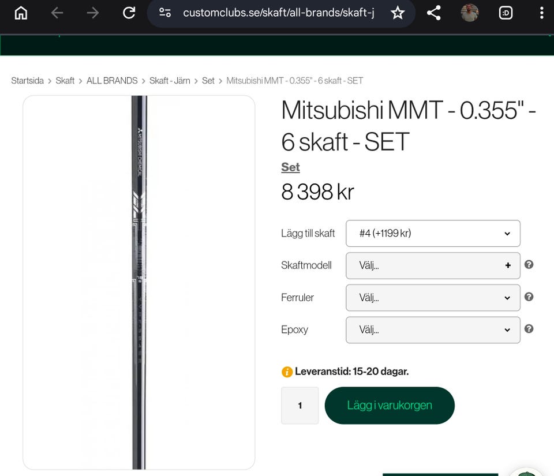
Task: Open the tab switcher button
Action: (x=506, y=13)
